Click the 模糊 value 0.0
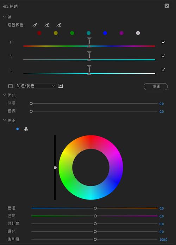The image size is (176, 245). (162, 111)
